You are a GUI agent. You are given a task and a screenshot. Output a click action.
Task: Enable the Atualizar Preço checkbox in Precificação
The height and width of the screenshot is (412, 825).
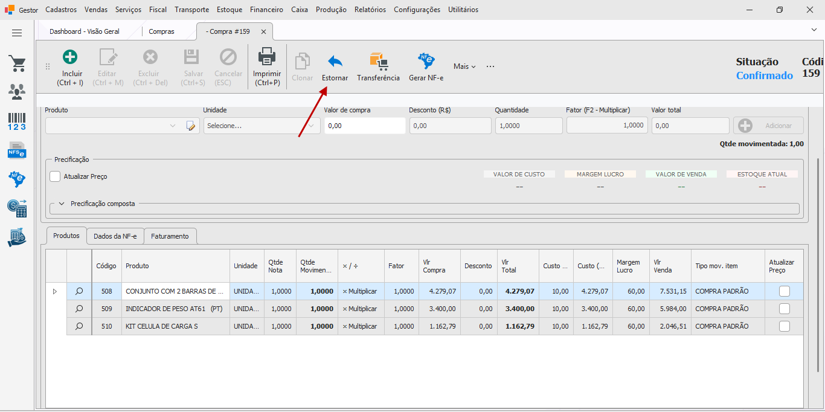pyautogui.click(x=55, y=176)
